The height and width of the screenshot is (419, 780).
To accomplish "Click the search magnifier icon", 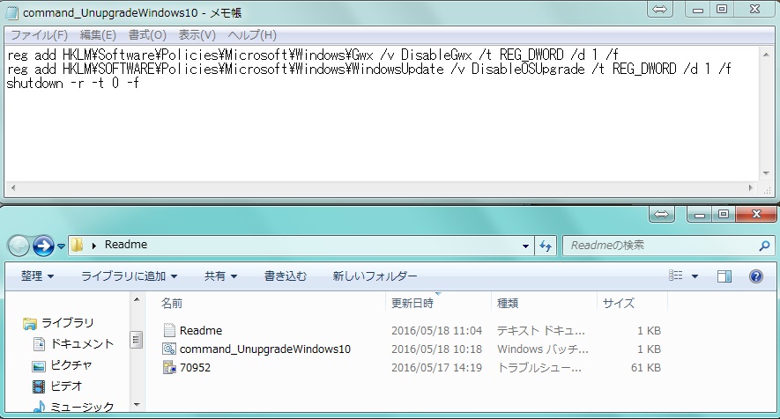I will click(763, 245).
